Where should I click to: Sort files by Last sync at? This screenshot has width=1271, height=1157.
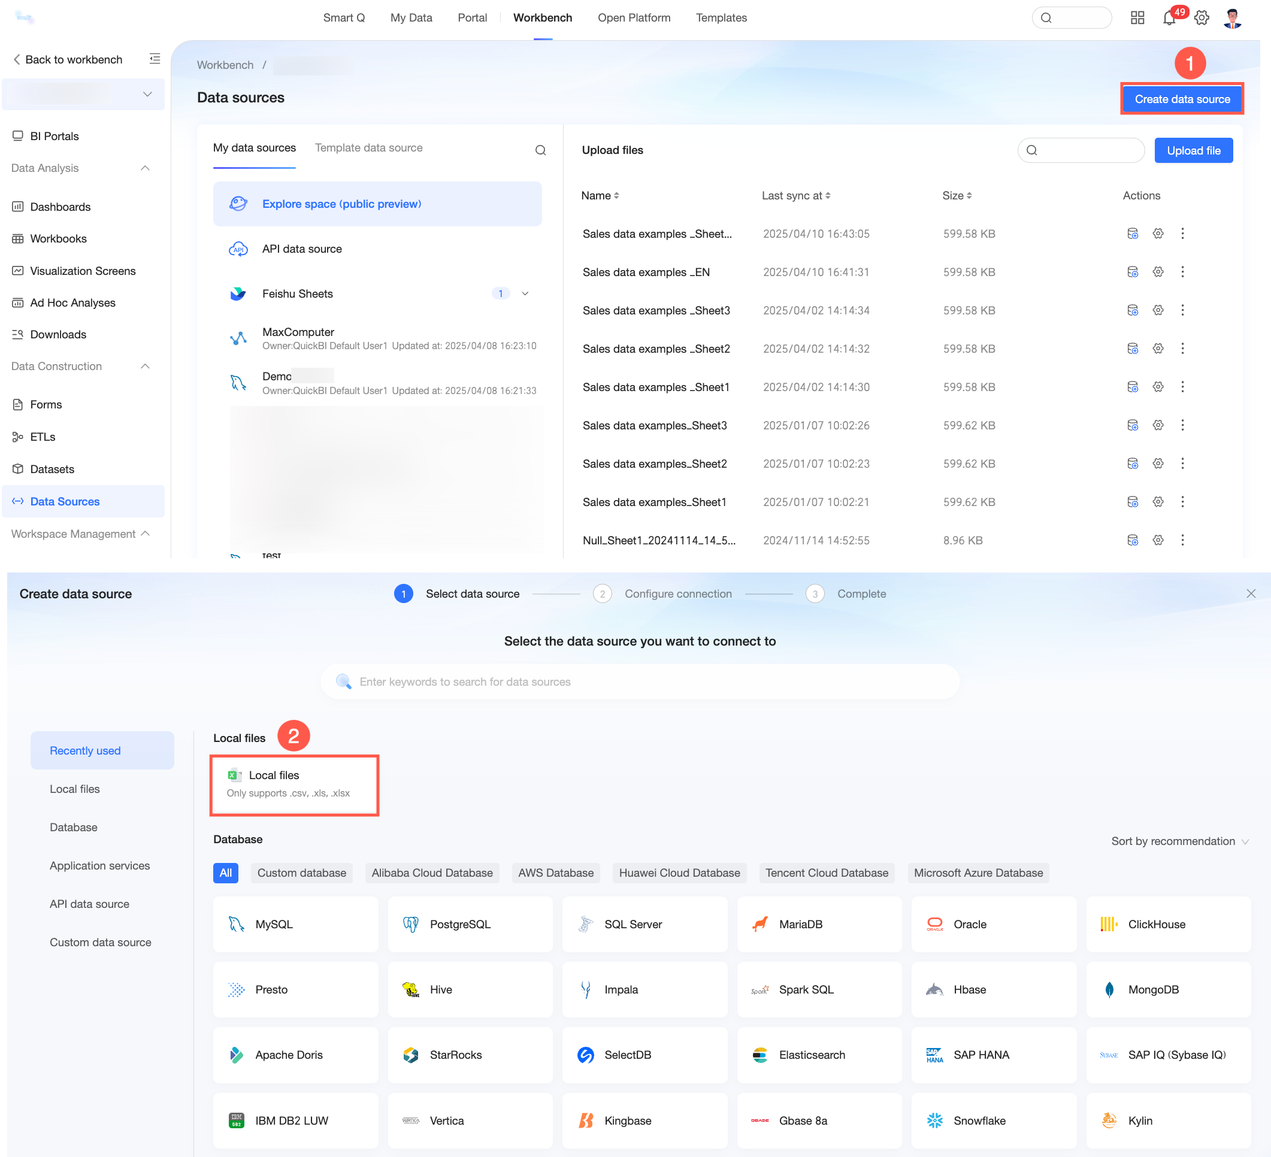click(x=795, y=195)
